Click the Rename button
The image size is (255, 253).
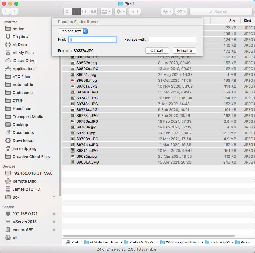point(184,51)
